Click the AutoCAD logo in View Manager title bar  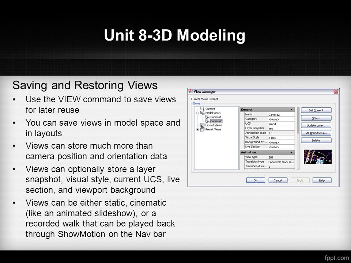pos(190,91)
